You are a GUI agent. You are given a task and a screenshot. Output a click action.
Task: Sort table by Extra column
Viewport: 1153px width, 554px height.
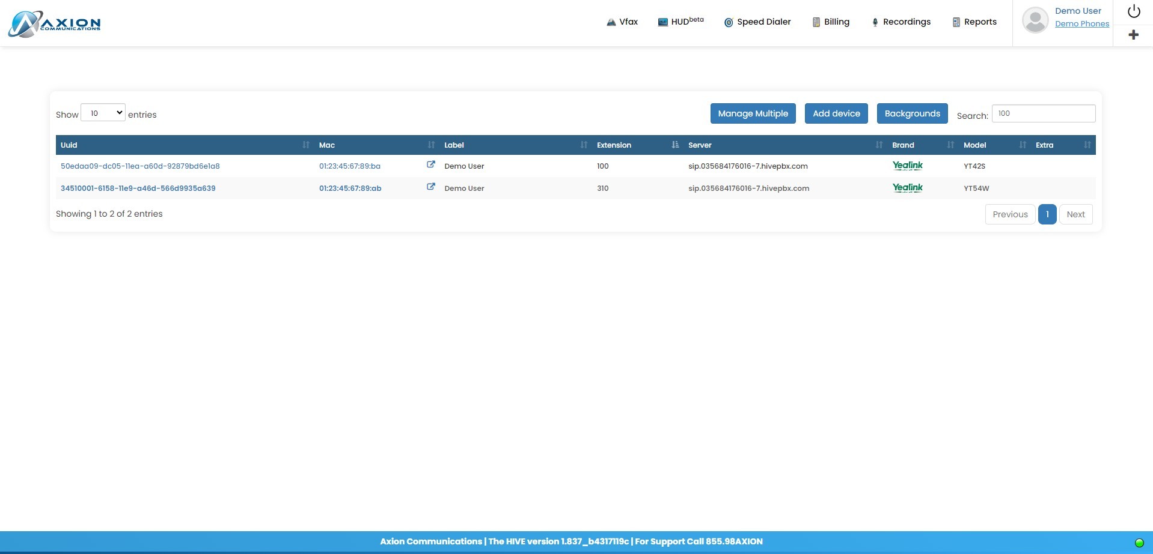pyautogui.click(x=1063, y=145)
